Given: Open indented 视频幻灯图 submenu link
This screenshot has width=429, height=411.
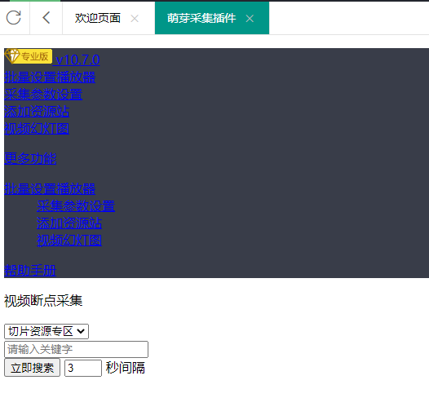Looking at the screenshot, I should click(x=69, y=241).
